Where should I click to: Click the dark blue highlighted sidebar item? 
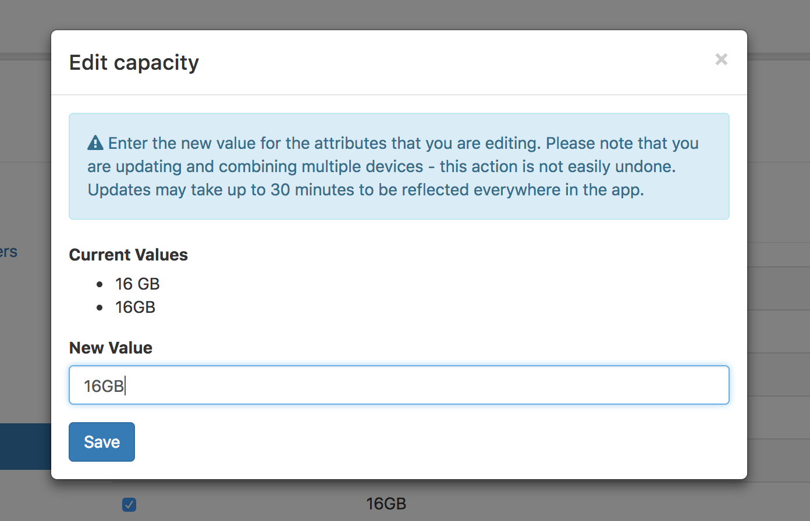point(26,447)
